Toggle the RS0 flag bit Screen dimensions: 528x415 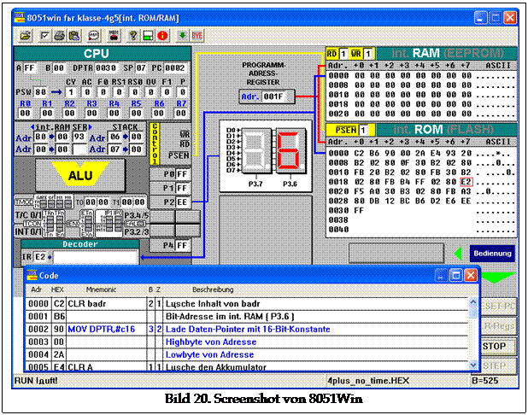coord(135,92)
